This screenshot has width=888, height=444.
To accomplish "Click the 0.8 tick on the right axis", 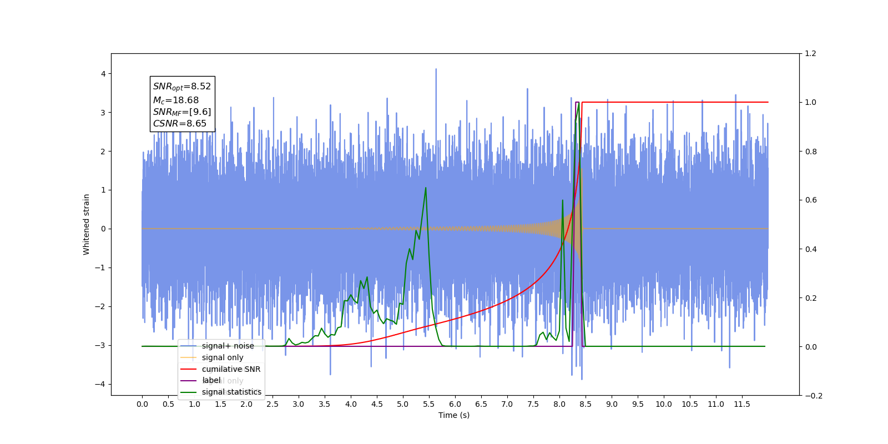I will click(x=810, y=152).
